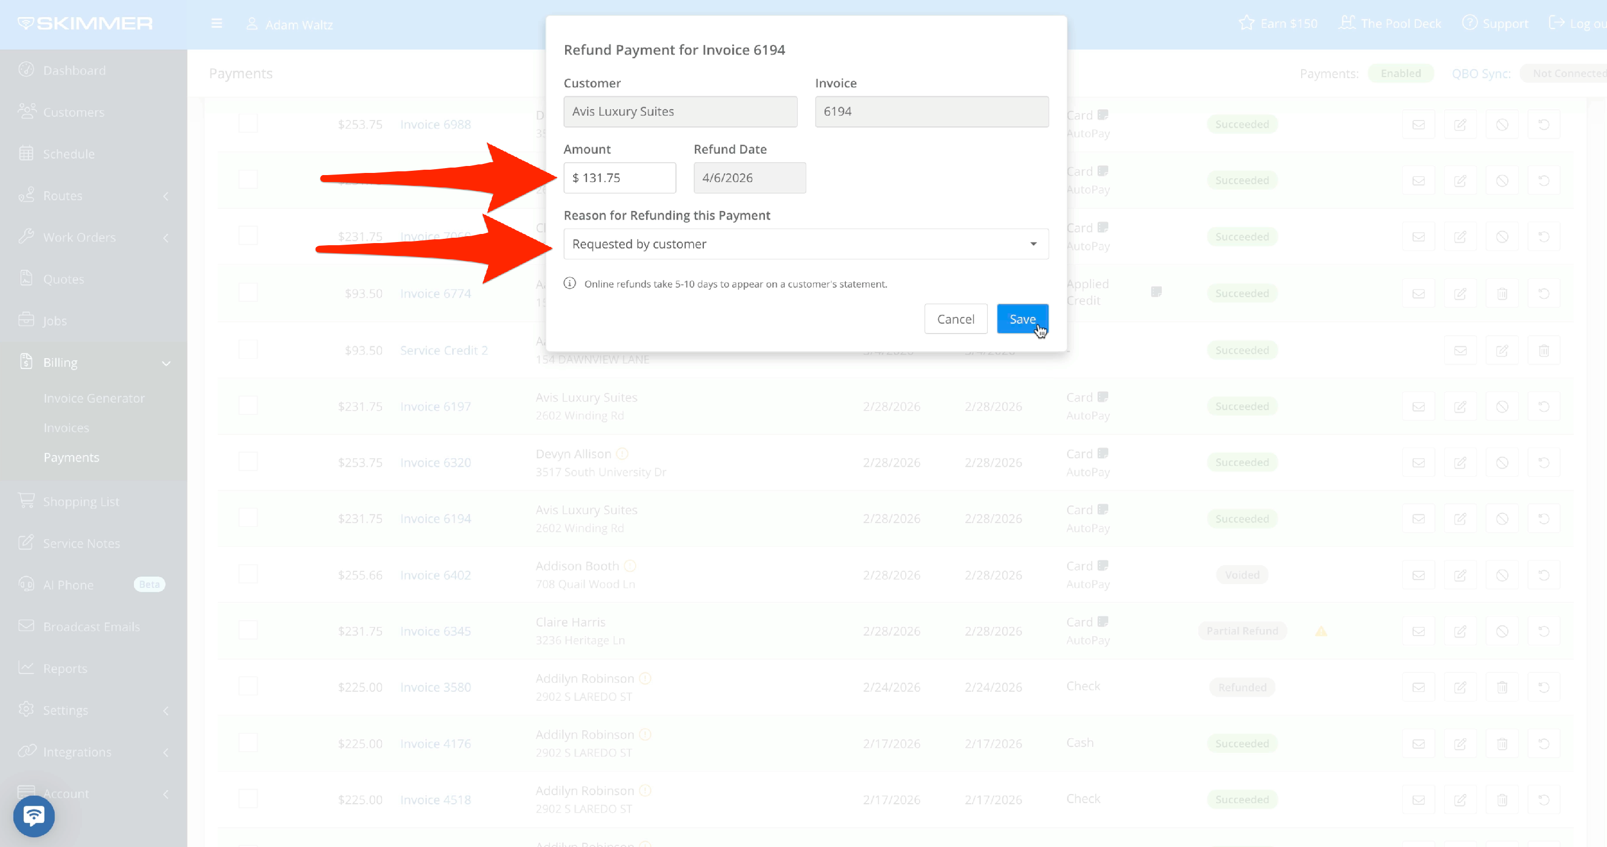1607x847 pixels.
Task: Go to Invoices in the sidebar
Action: click(x=66, y=427)
